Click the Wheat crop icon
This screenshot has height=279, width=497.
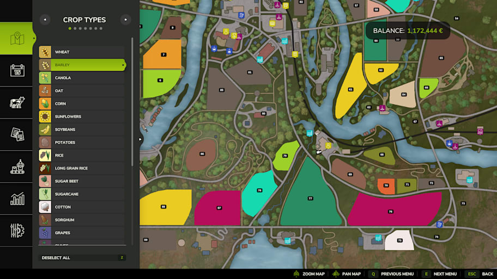[45, 52]
